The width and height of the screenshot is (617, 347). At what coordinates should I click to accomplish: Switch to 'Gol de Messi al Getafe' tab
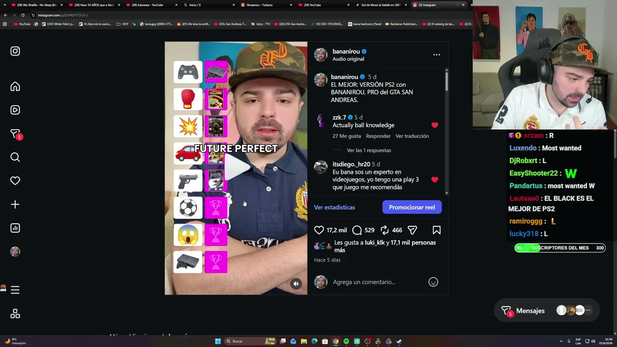point(381,5)
